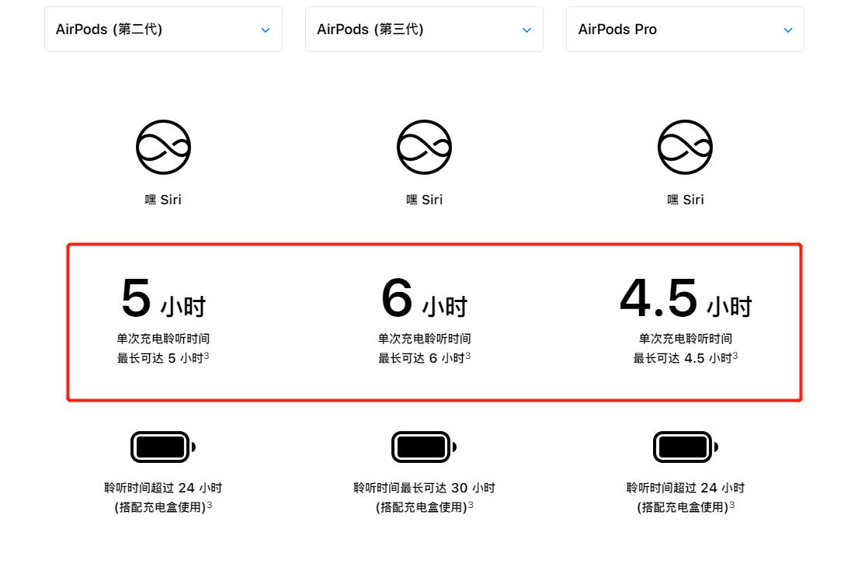The height and width of the screenshot is (574, 865).
Task: Open the AirPods Pro model dropdown
Action: [x=685, y=30]
